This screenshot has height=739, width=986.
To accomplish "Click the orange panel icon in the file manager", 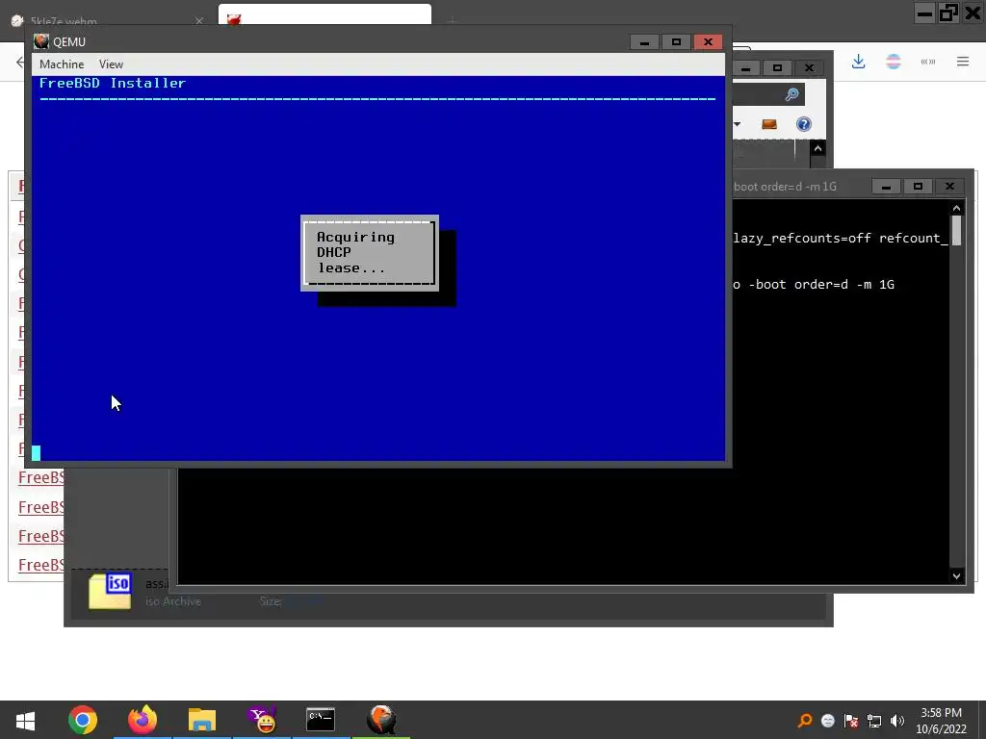I will [x=769, y=124].
